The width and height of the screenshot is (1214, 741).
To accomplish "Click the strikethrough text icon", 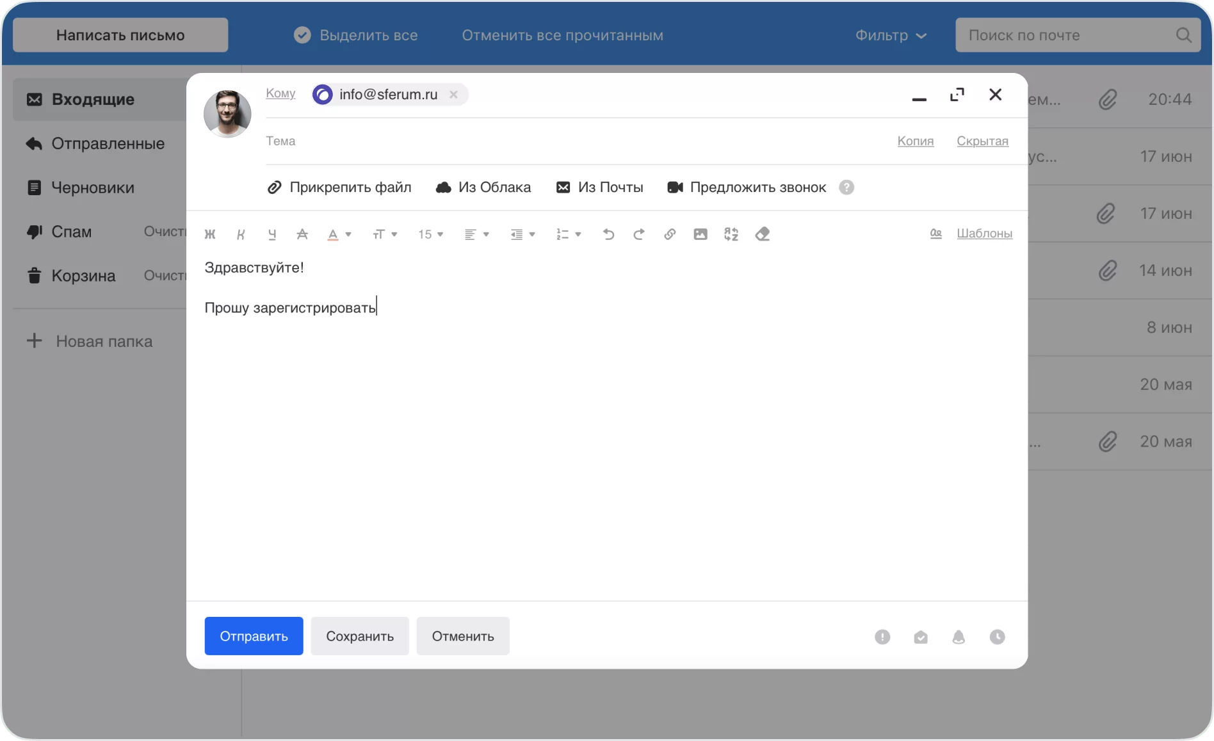I will 302,234.
